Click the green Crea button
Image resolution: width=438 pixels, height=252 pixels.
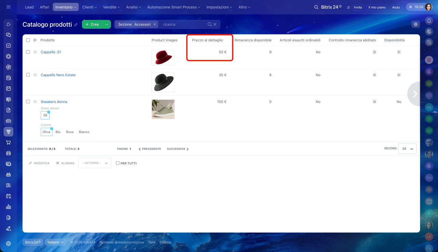[x=92, y=24]
